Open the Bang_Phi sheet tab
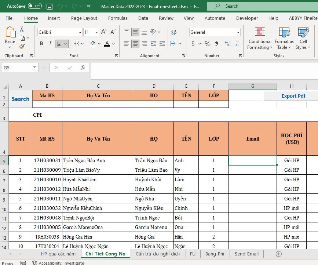Screen dimensions: 318x265 215,254
